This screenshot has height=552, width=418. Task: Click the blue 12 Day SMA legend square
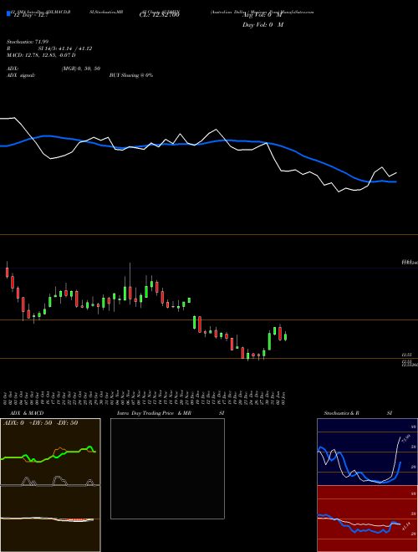point(9,13)
